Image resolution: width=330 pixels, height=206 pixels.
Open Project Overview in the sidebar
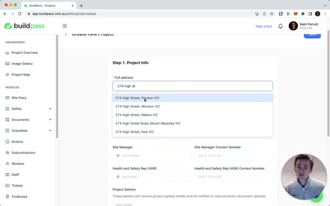pos(25,53)
